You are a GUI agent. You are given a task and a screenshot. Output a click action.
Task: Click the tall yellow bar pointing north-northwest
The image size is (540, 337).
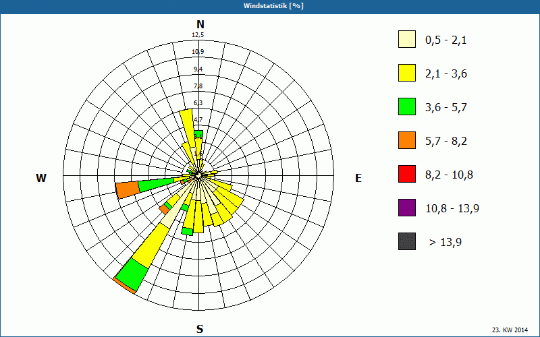(189, 127)
